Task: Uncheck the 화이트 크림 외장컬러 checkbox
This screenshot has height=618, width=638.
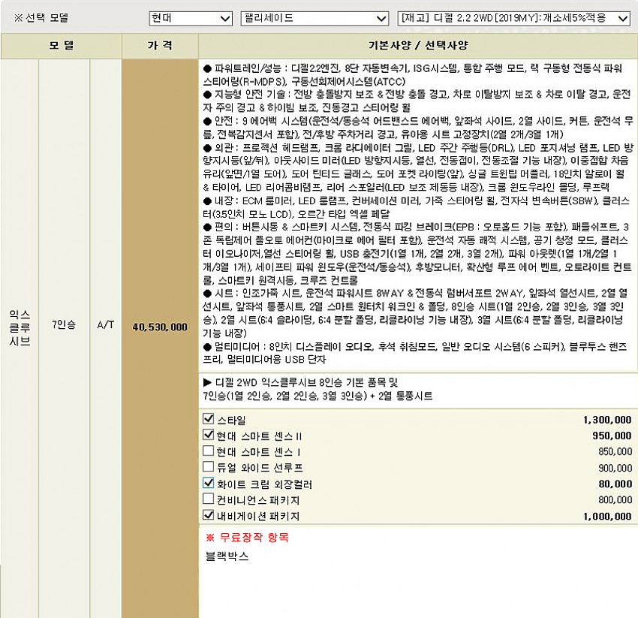Action: [x=209, y=484]
